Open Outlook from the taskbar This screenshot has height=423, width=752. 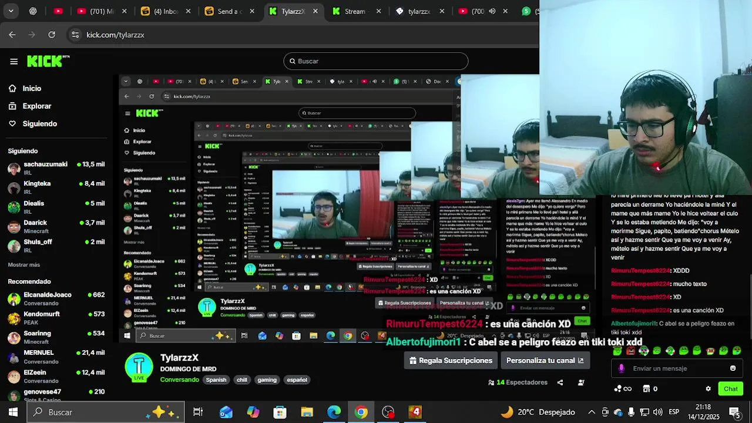[x=226, y=412]
